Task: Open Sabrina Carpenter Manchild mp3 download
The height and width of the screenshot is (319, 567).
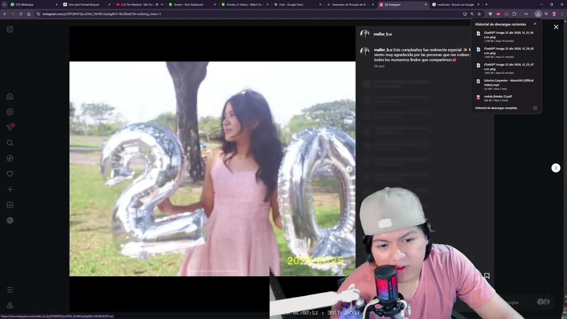Action: point(506,84)
